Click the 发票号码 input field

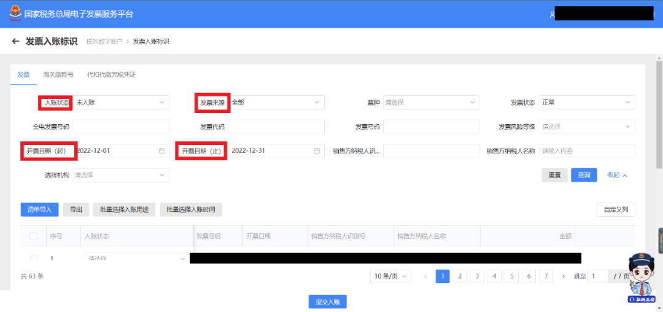pos(432,127)
